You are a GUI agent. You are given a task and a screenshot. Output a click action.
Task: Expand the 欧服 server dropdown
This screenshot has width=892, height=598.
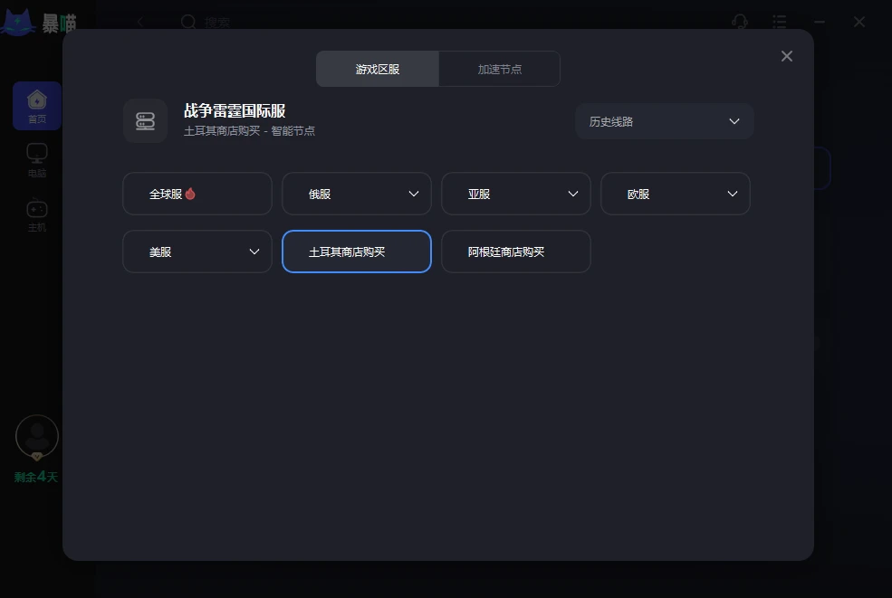676,194
